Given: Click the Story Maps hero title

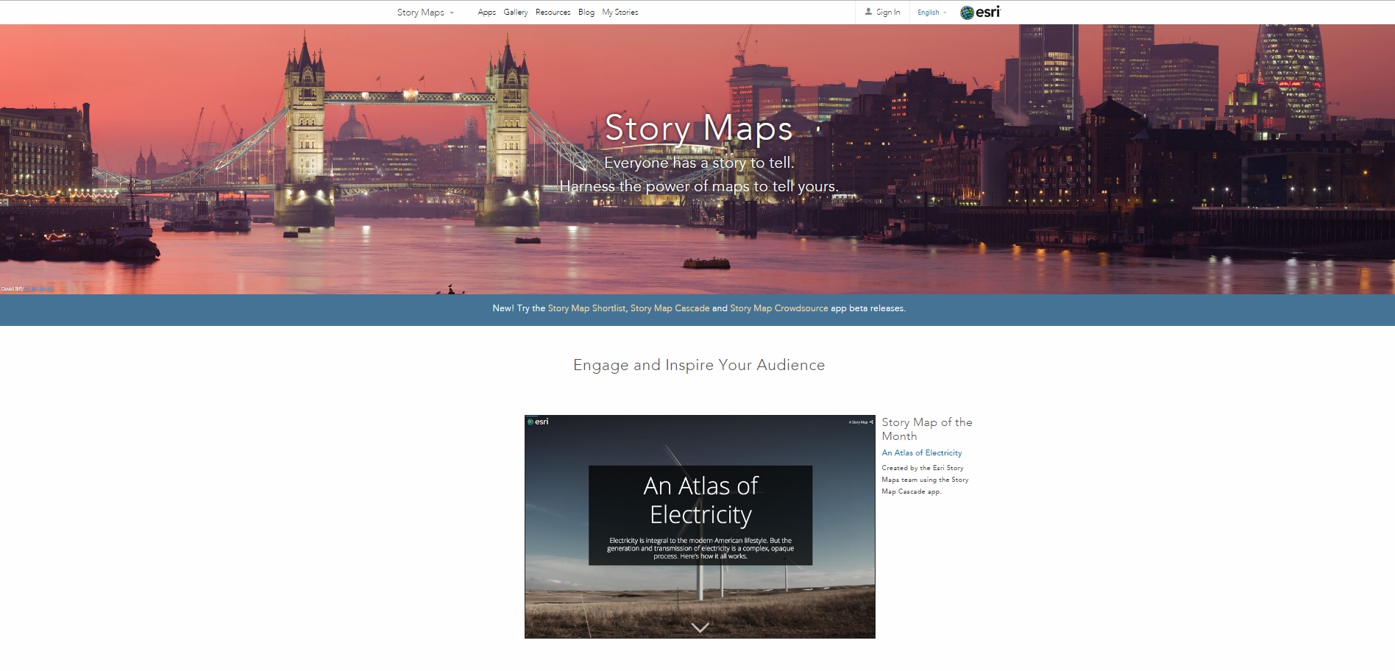Looking at the screenshot, I should click(x=698, y=128).
